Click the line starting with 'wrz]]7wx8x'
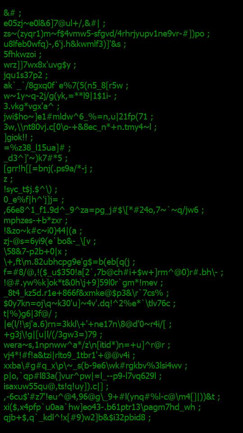The image size is (243, 433). pos(40,65)
